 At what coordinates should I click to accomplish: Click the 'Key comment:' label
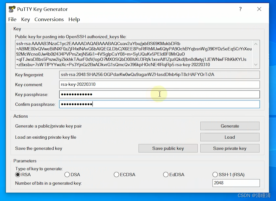pyautogui.click(x=29, y=85)
